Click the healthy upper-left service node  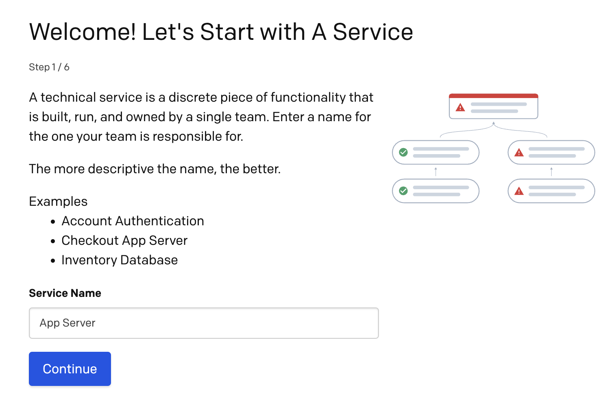(x=435, y=153)
